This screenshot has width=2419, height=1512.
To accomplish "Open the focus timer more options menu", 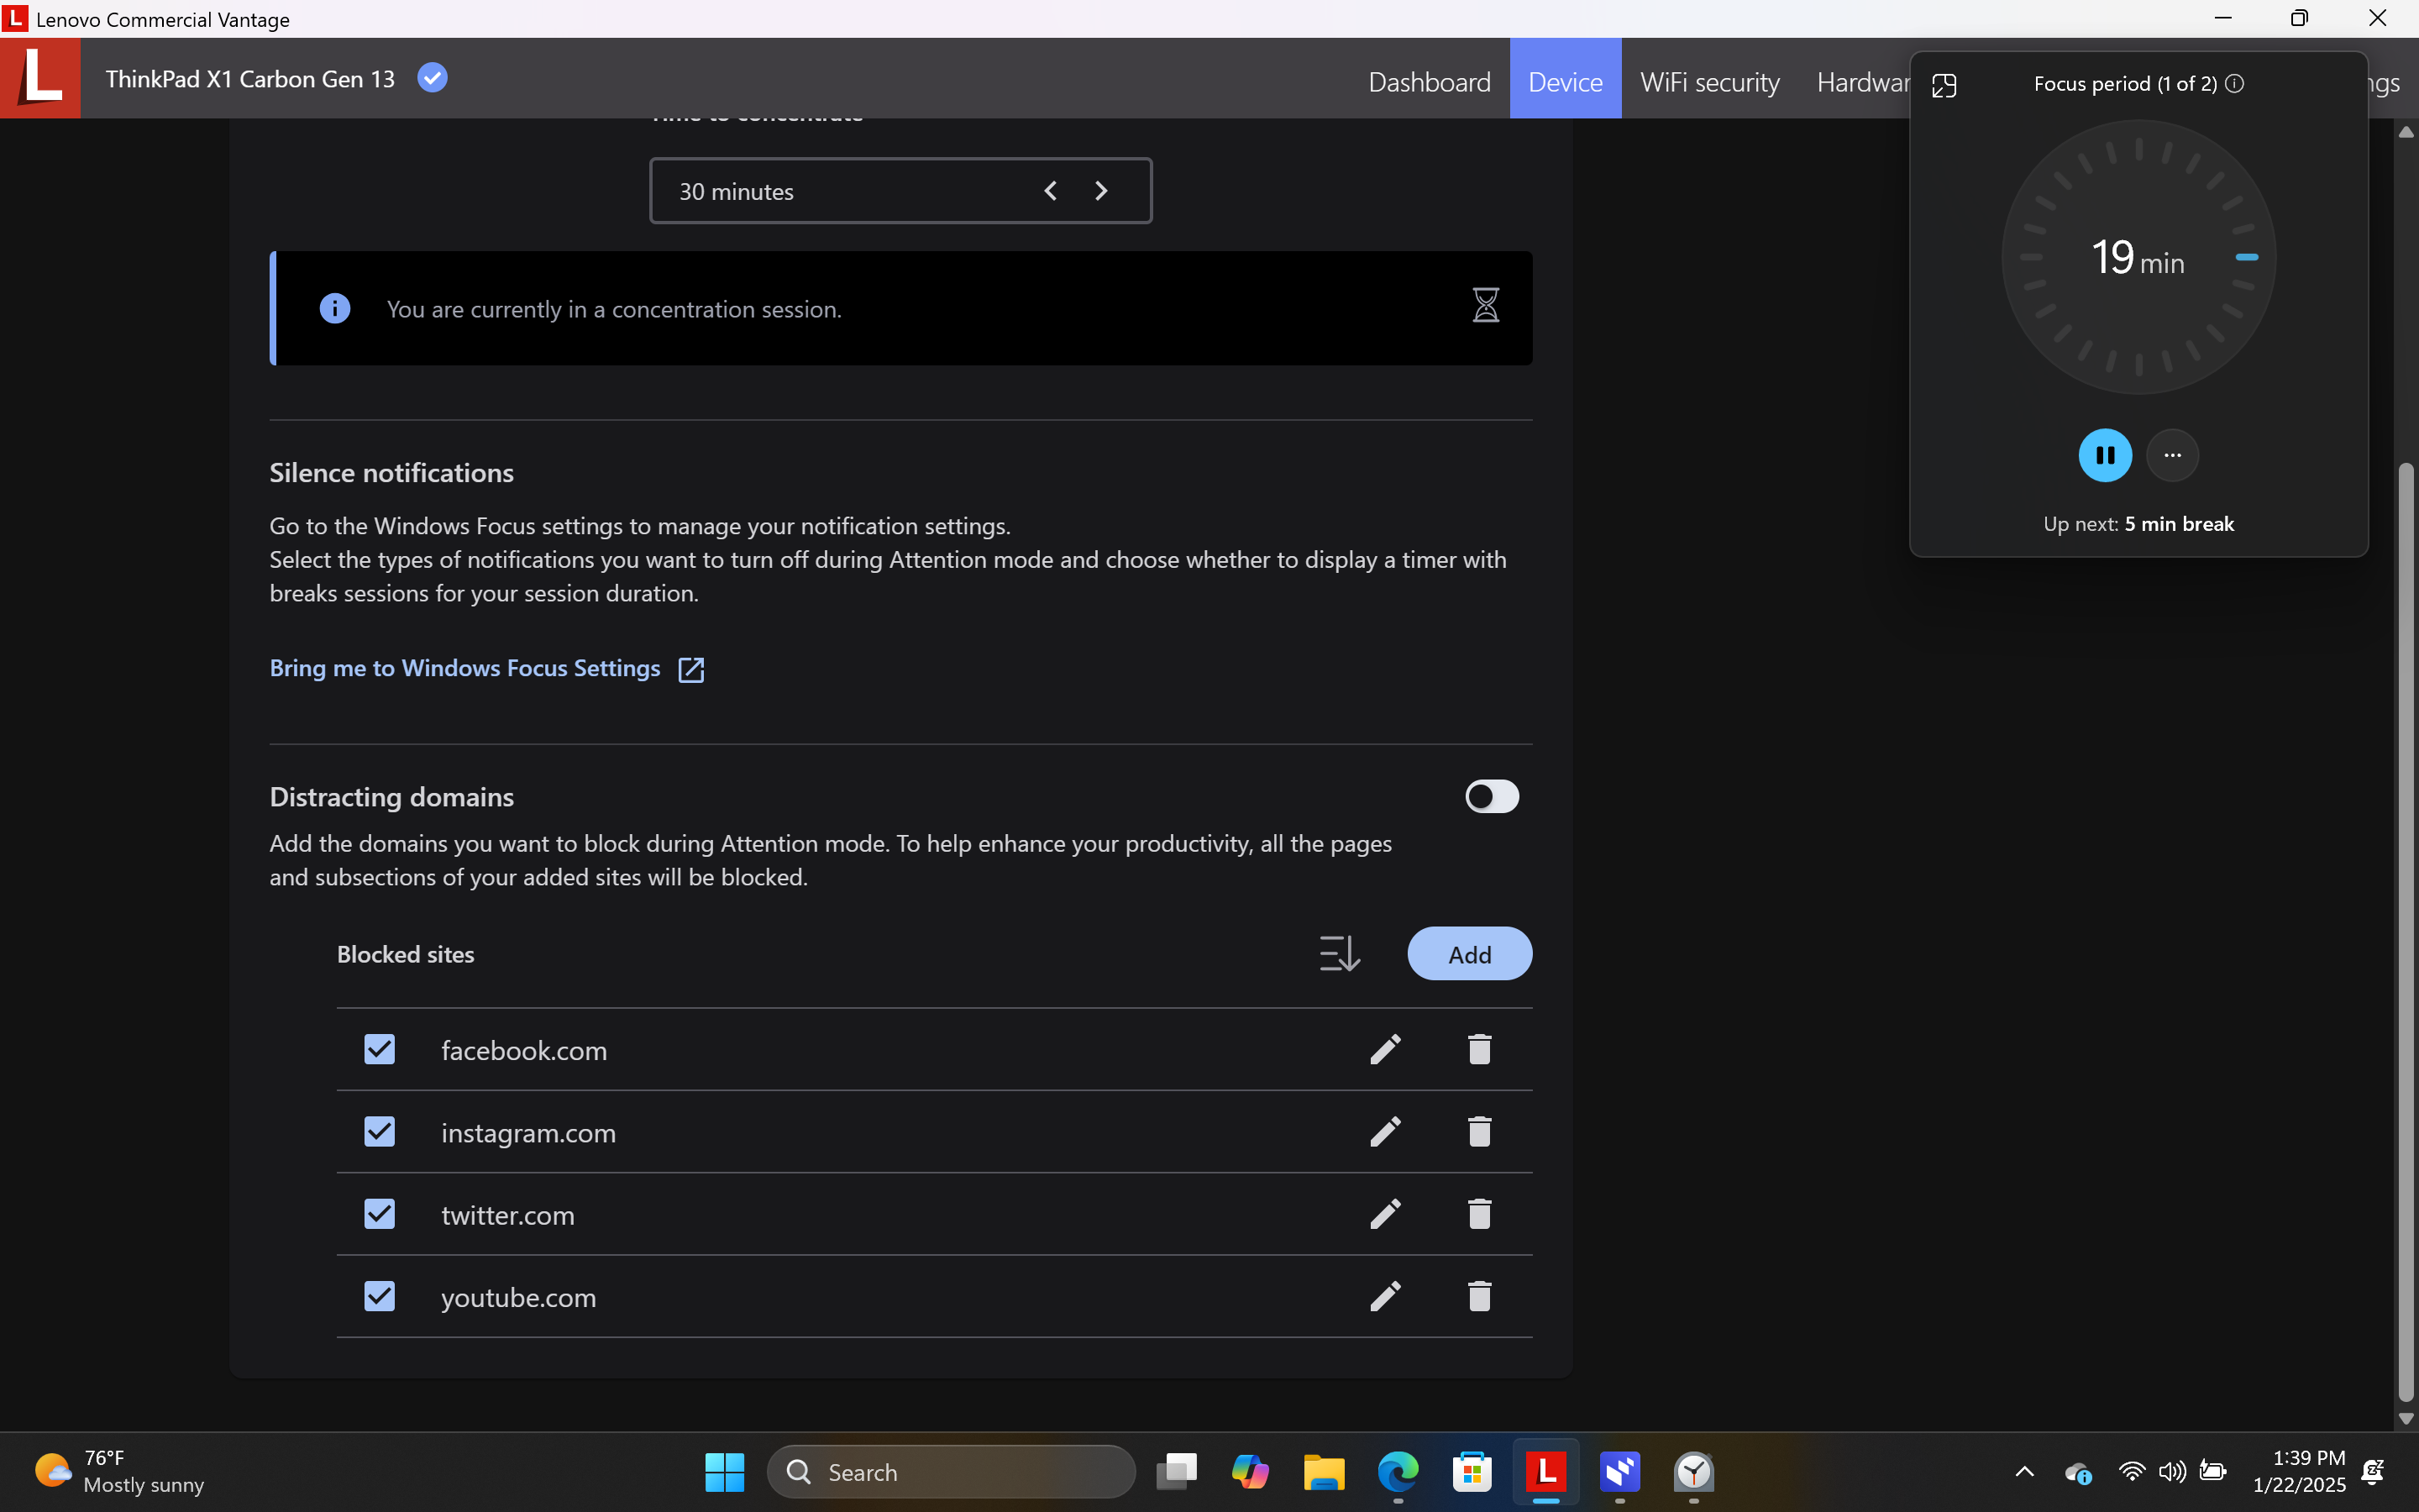I will click(x=2172, y=455).
